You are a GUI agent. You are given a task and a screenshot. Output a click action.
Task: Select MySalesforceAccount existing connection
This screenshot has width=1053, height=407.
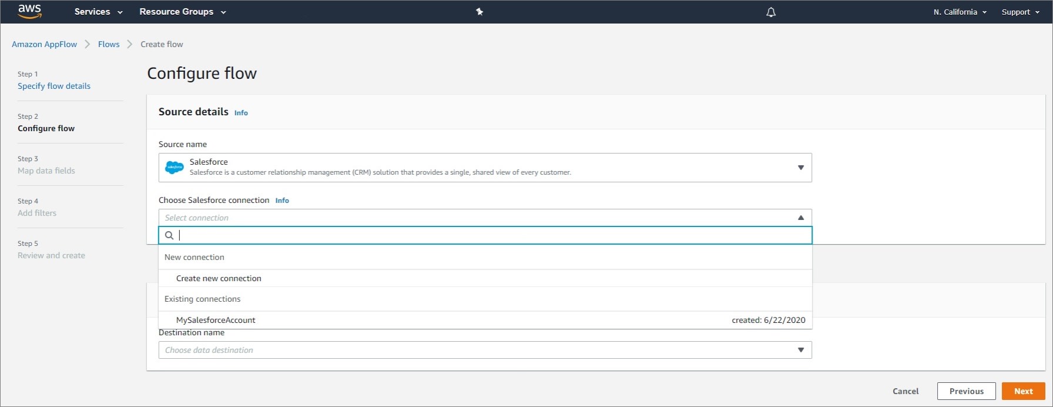tap(485, 320)
